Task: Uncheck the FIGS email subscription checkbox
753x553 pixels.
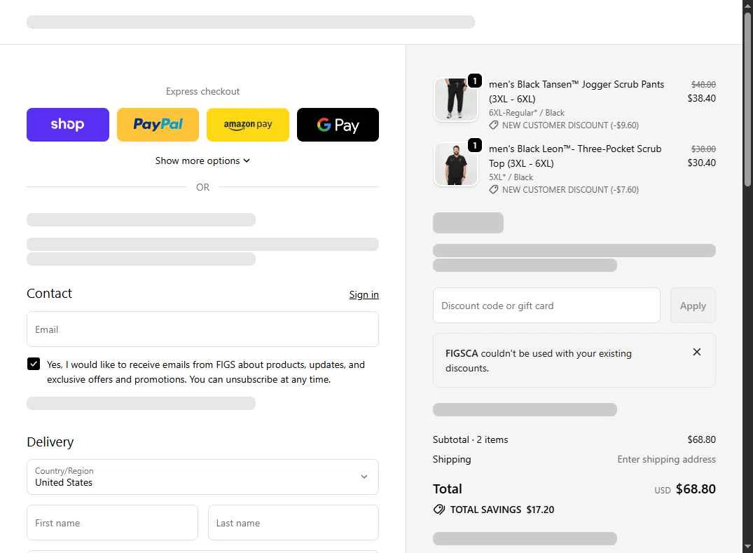Action: [x=34, y=364]
